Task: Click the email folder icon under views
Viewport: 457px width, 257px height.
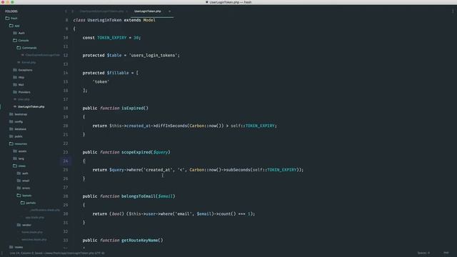Action: click(x=19, y=181)
